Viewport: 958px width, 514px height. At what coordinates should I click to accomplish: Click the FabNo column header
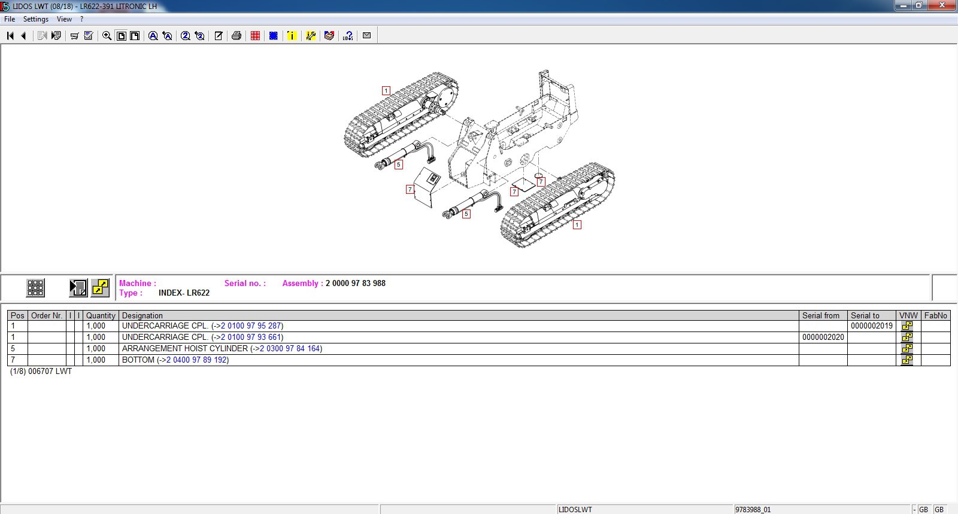point(936,315)
